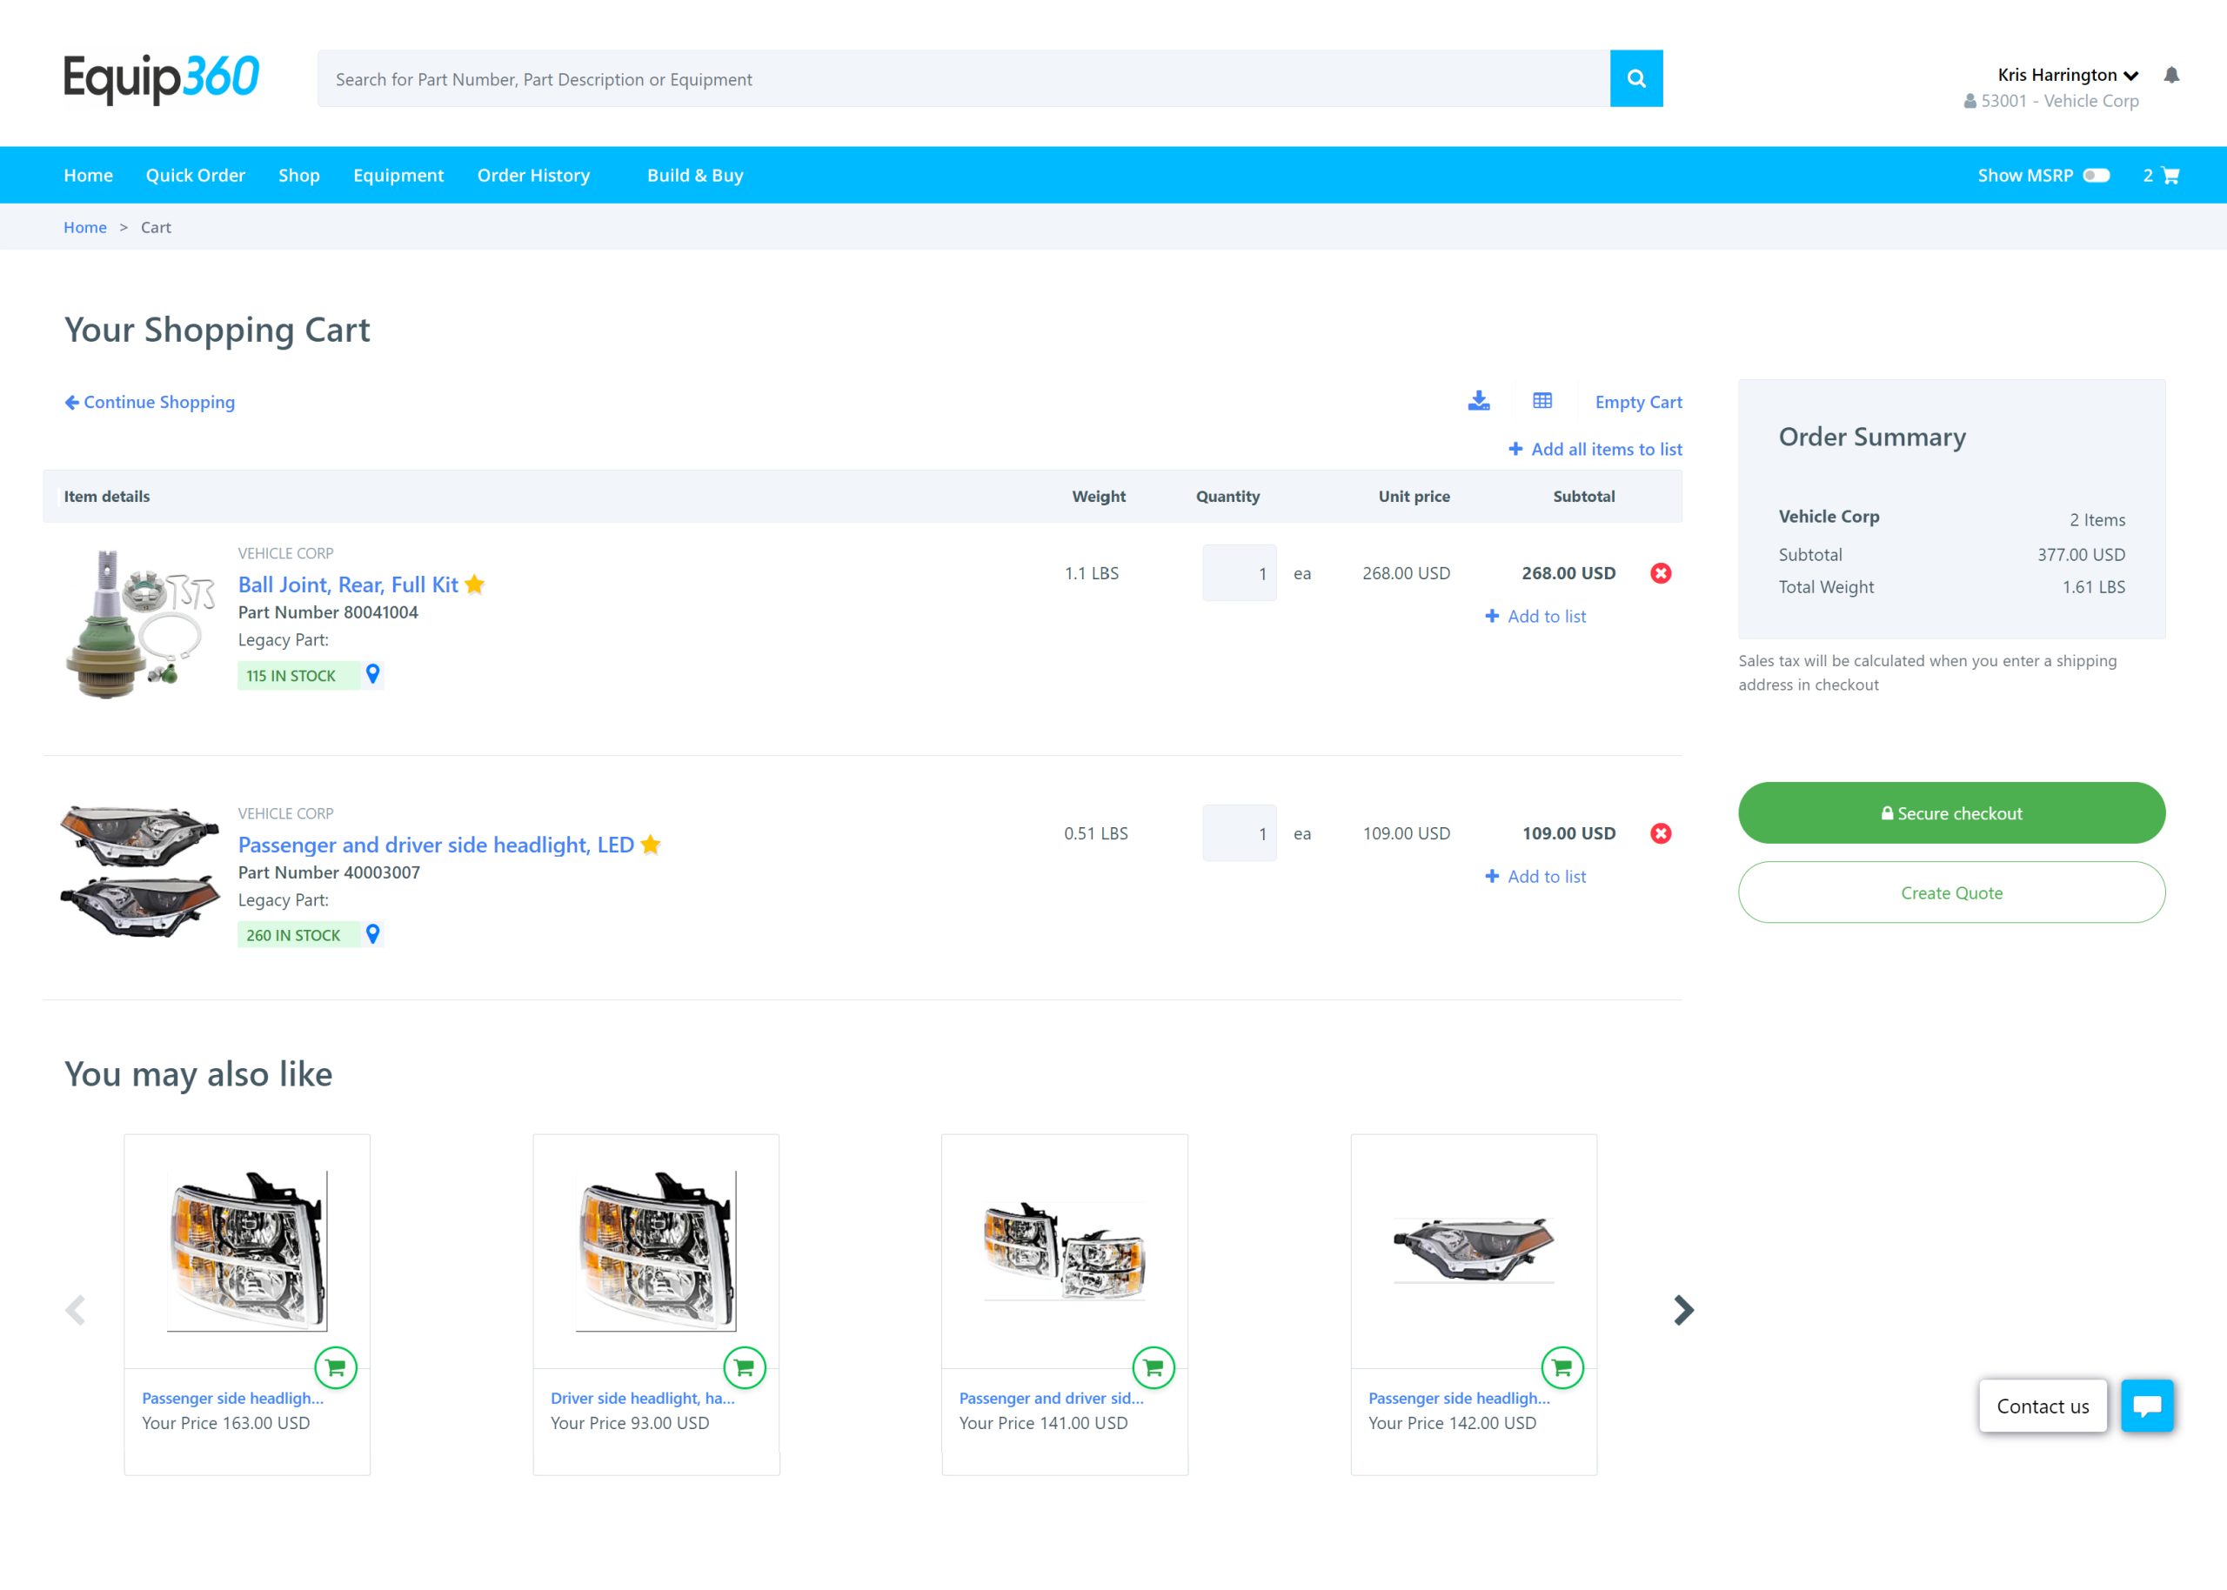Click the 377.00 USD subtotal value
2227x1590 pixels.
tap(2081, 554)
